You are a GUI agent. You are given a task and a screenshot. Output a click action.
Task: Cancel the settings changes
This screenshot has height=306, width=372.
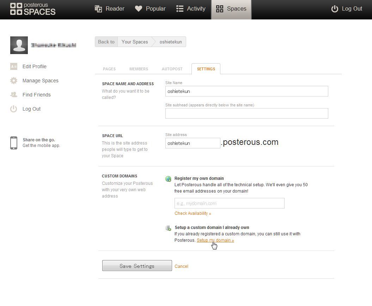(x=181, y=266)
